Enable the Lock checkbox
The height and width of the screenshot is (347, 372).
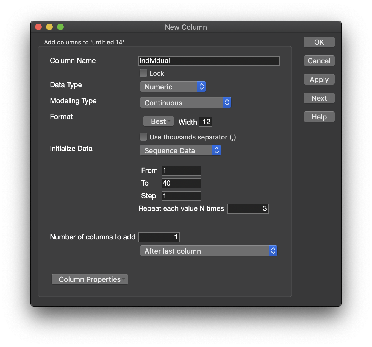(x=143, y=73)
